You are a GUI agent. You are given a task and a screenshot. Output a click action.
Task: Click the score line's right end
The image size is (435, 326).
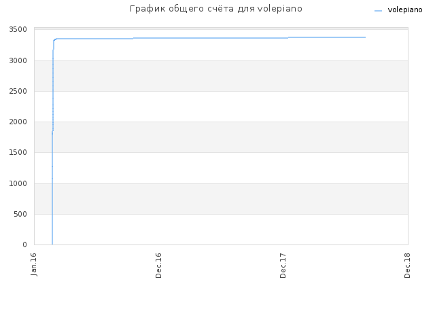(365, 37)
